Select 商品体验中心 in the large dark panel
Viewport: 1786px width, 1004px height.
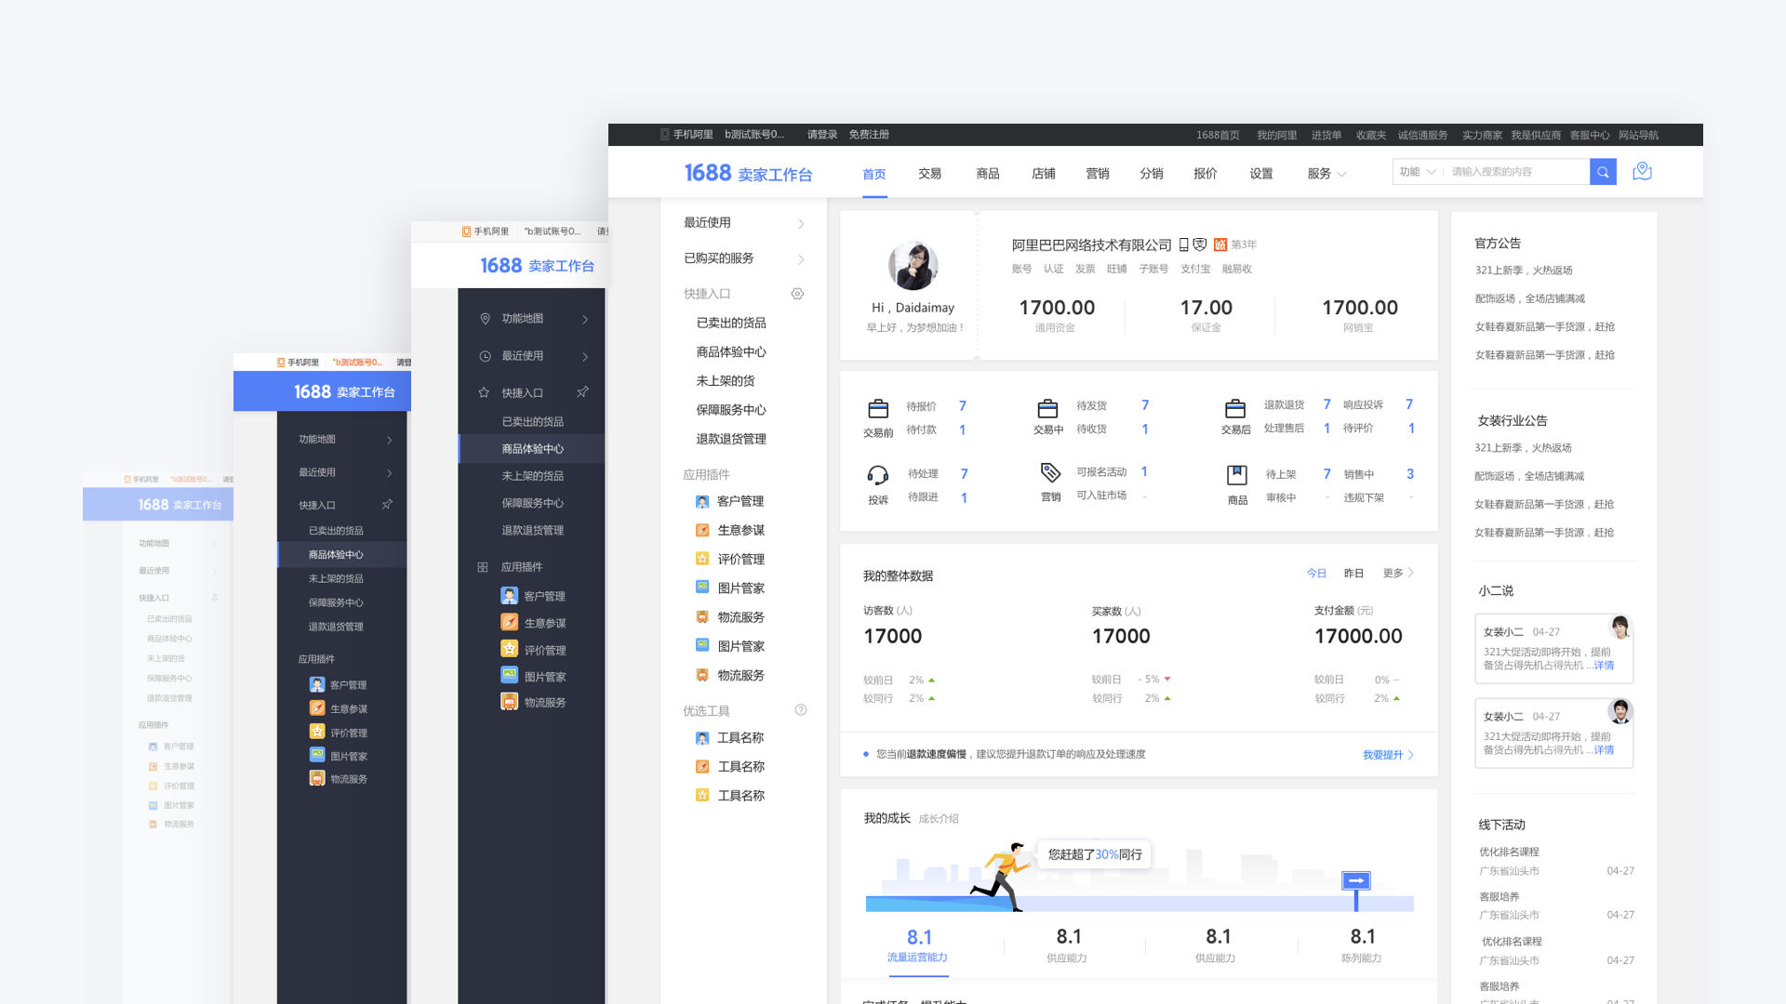click(x=532, y=449)
